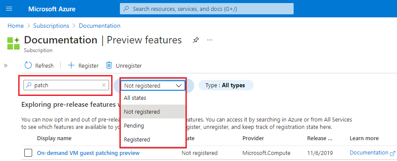The image size is (397, 161).
Task: Click the Subscription resource icon
Action: 13,43
